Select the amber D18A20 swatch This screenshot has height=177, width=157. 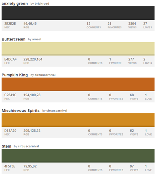point(78,120)
